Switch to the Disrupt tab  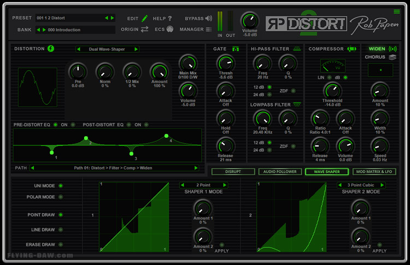click(x=233, y=172)
